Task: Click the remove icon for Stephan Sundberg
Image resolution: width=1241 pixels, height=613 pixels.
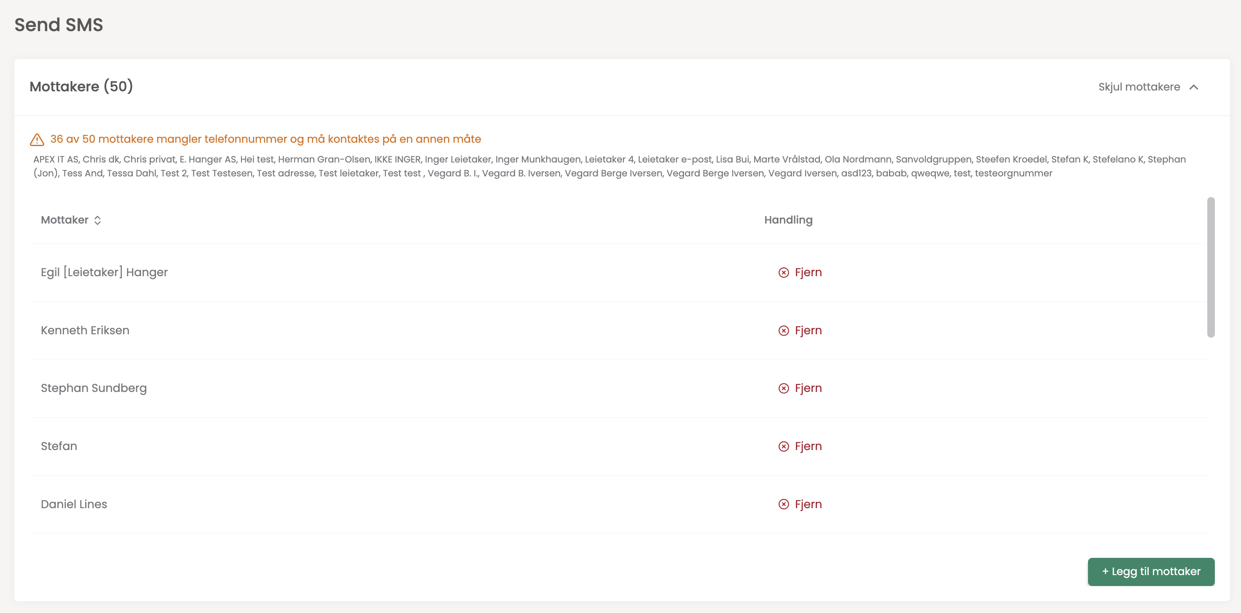Action: tap(783, 388)
